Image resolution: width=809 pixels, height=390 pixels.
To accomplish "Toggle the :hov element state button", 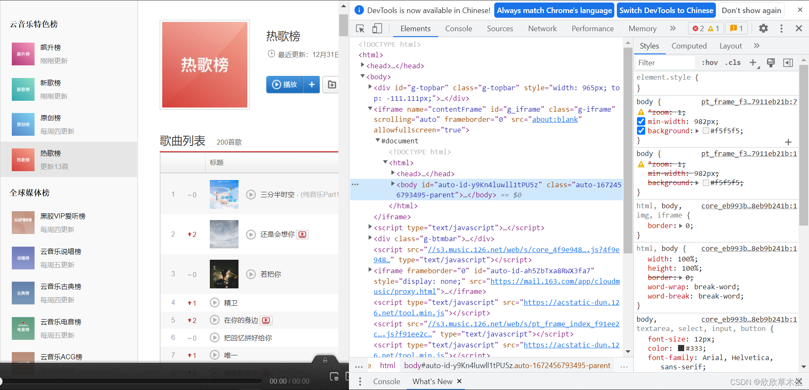I will coord(710,63).
